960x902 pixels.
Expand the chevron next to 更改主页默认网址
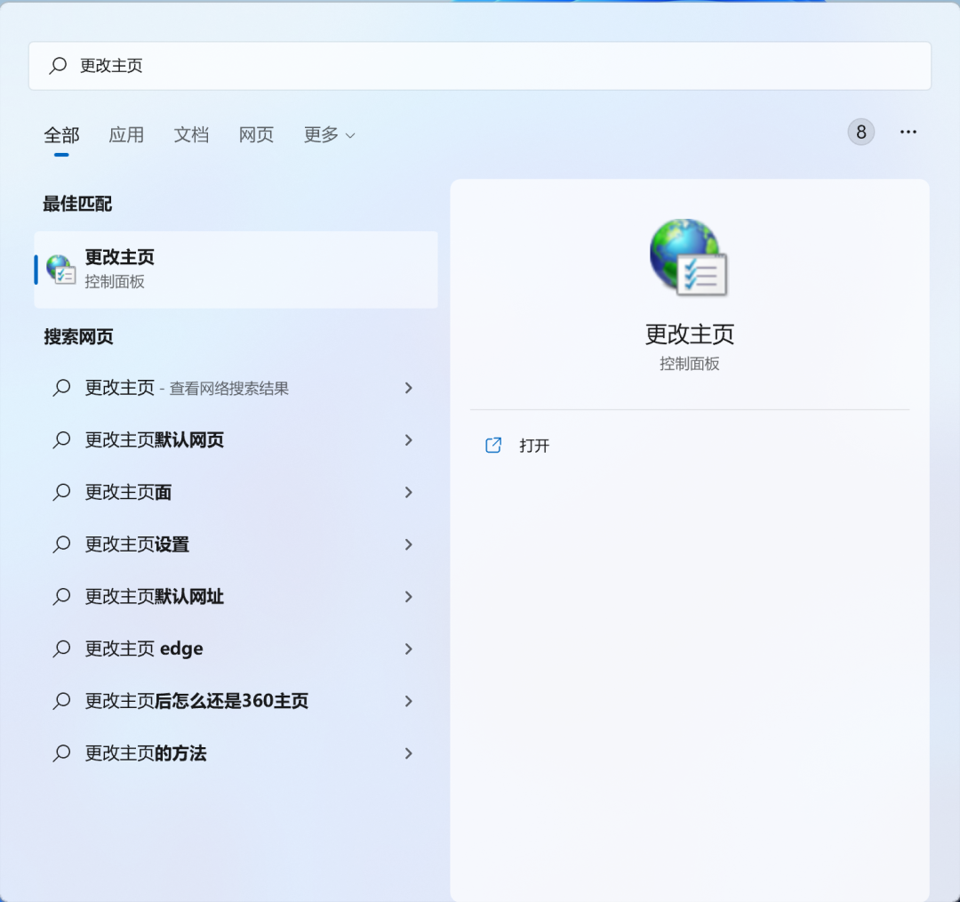click(408, 597)
